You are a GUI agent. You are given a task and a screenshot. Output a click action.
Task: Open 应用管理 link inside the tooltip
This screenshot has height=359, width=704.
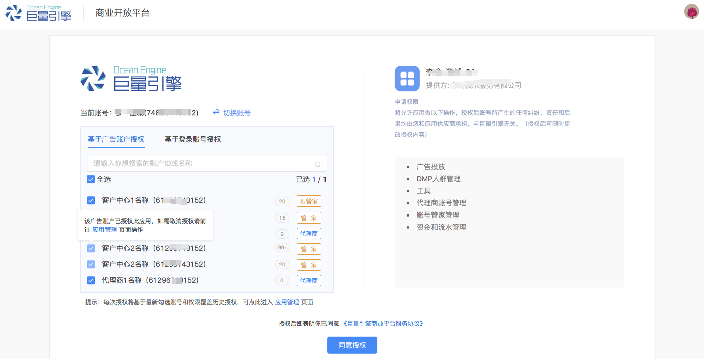coord(104,230)
